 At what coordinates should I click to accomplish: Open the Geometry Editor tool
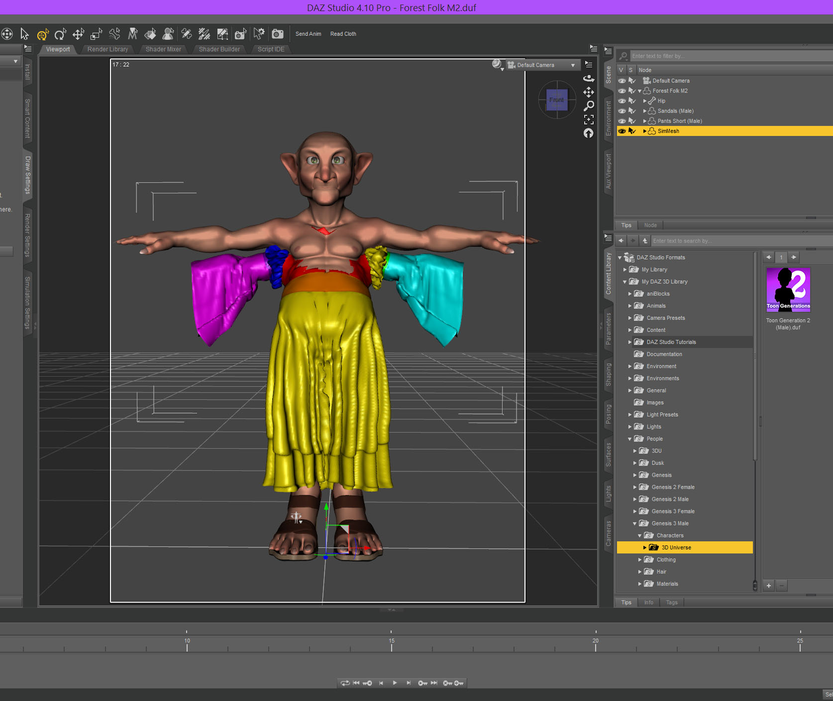(150, 34)
